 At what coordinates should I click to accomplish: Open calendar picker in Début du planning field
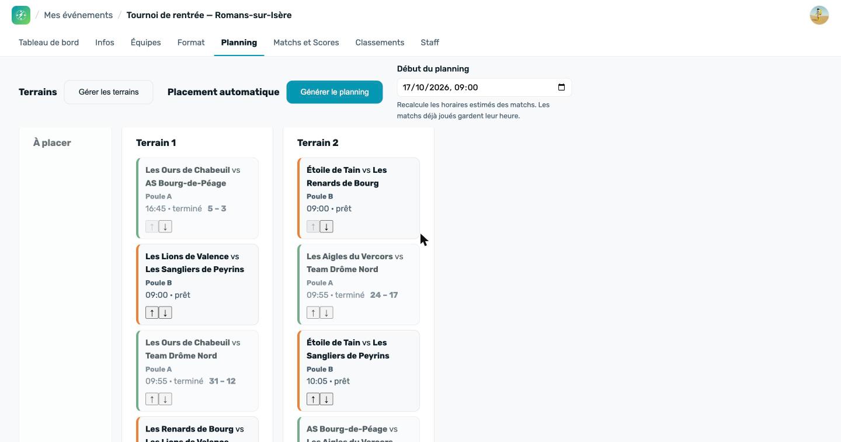(561, 88)
